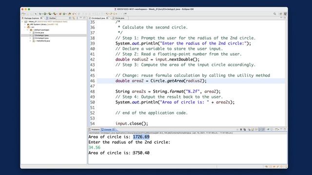Viewport: 312px width, 175px height.
Task: Click the green 34.56 console input
Action: tap(94, 148)
